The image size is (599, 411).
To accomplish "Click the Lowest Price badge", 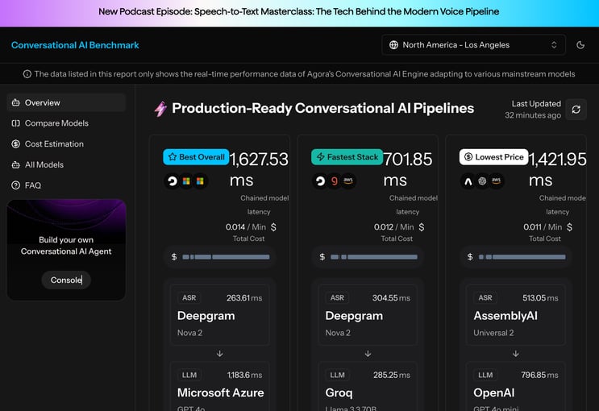I will click(493, 157).
